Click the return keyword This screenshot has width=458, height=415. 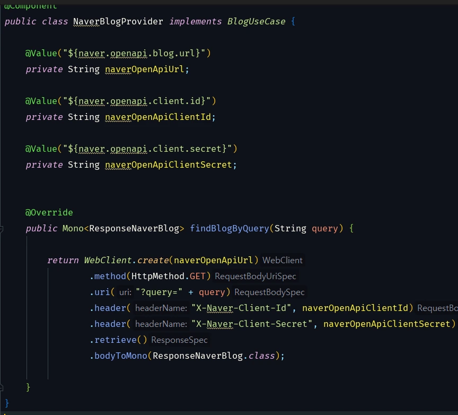click(63, 260)
